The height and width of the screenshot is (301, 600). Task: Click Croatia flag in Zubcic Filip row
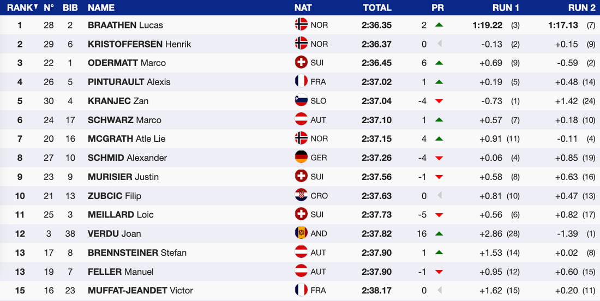pos(301,196)
